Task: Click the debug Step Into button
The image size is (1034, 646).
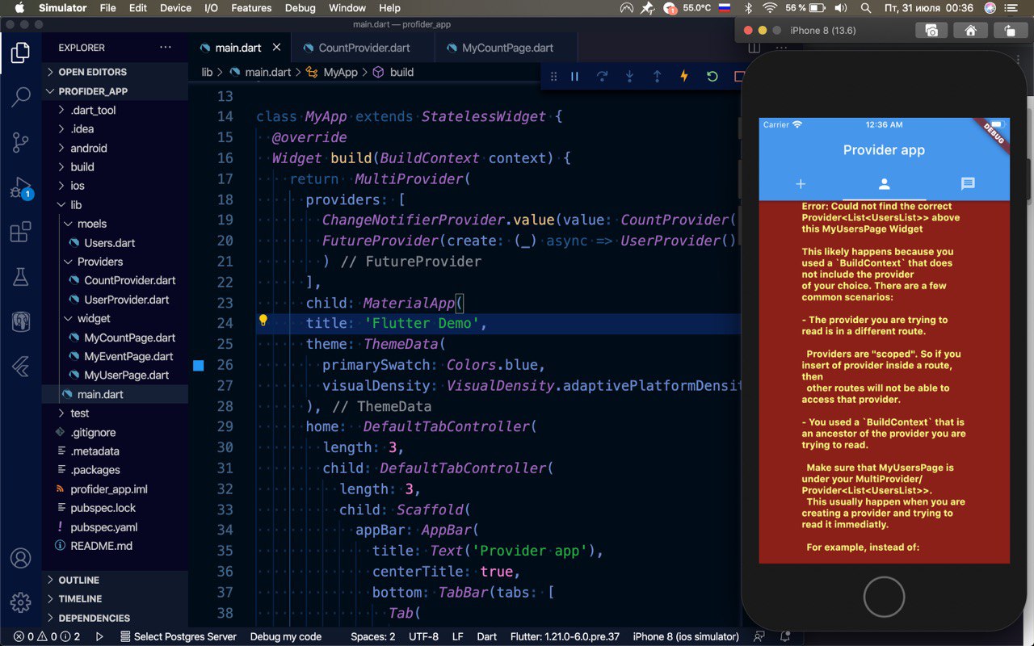Action: [630, 76]
